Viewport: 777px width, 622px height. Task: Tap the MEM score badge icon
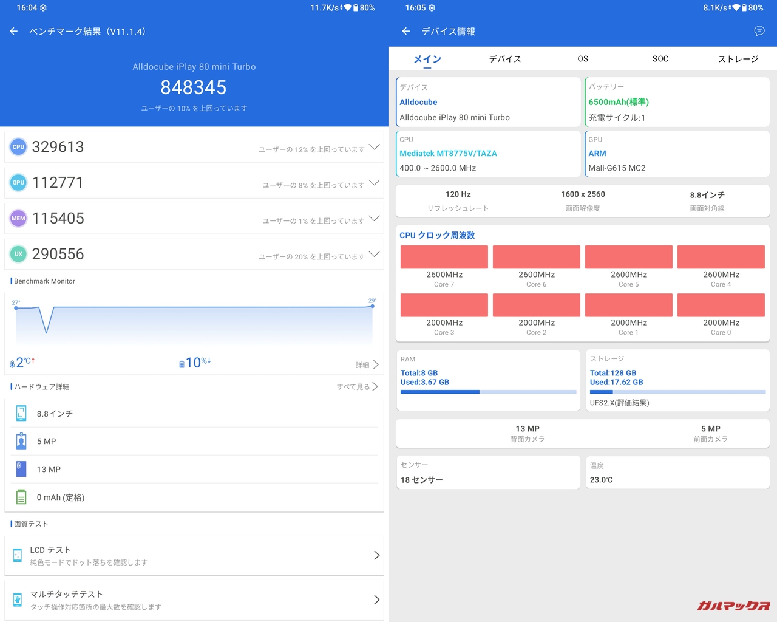(19, 218)
